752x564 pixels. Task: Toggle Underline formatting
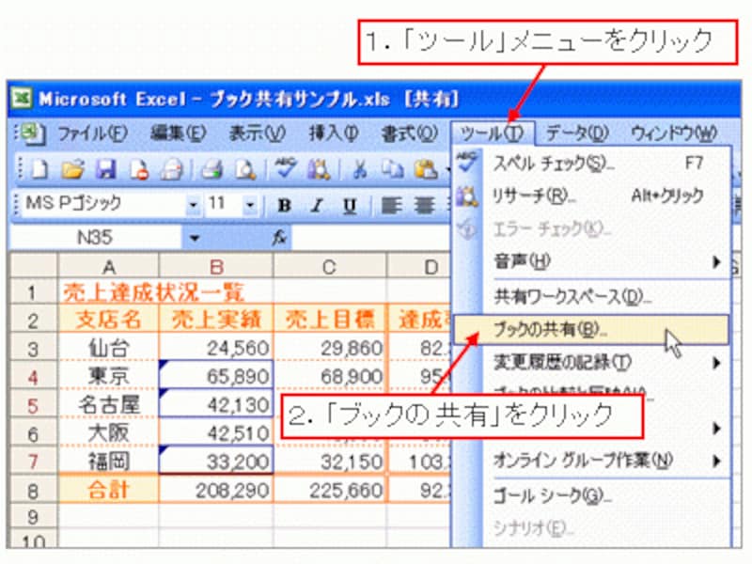(350, 206)
